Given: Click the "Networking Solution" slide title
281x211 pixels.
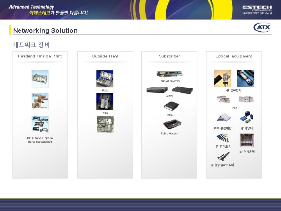Looking at the screenshot, I should 45,30.
